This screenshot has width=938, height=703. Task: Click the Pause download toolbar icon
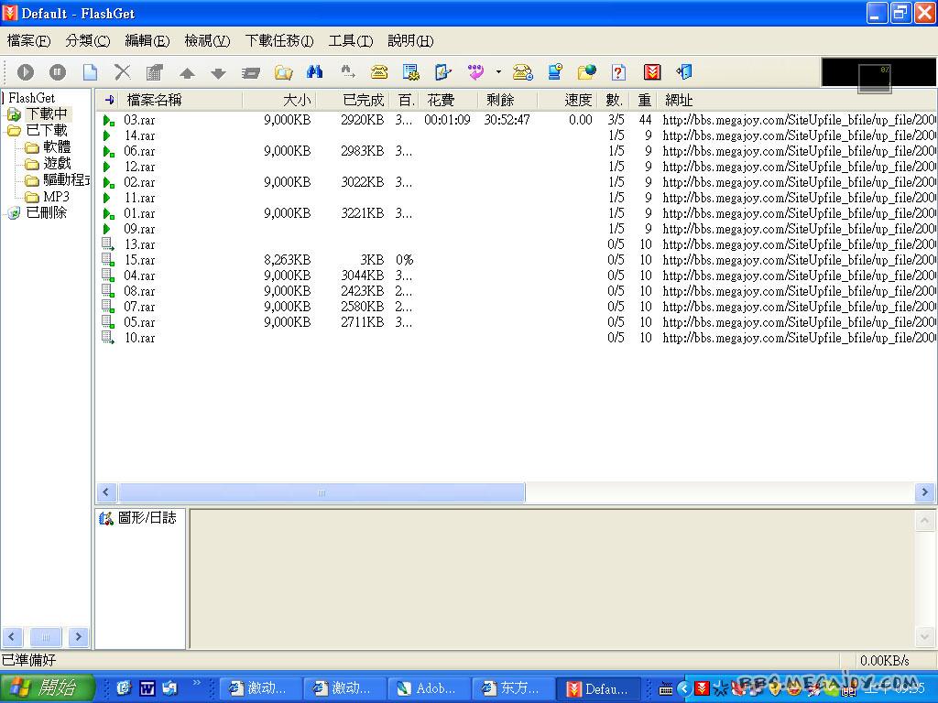coord(58,72)
